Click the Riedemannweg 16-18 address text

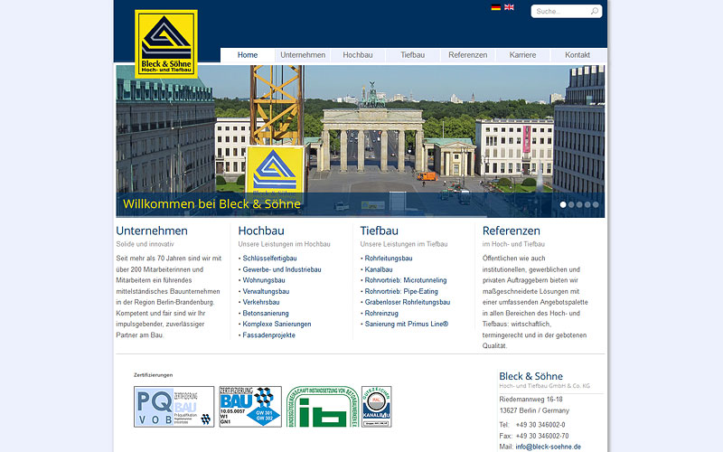(x=531, y=400)
